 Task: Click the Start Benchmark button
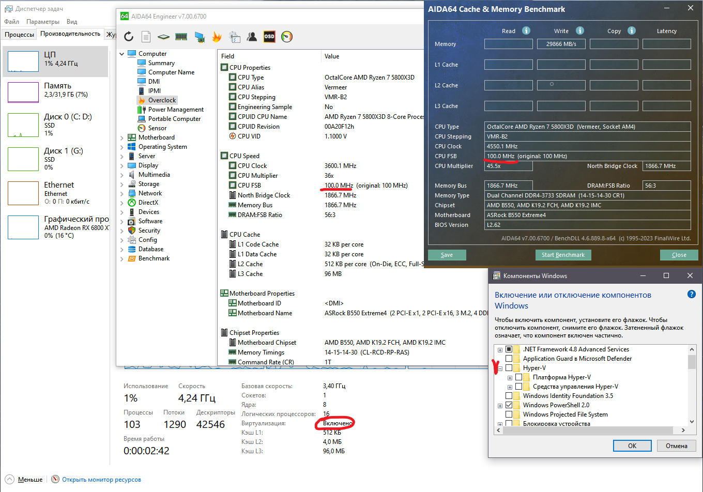click(563, 255)
